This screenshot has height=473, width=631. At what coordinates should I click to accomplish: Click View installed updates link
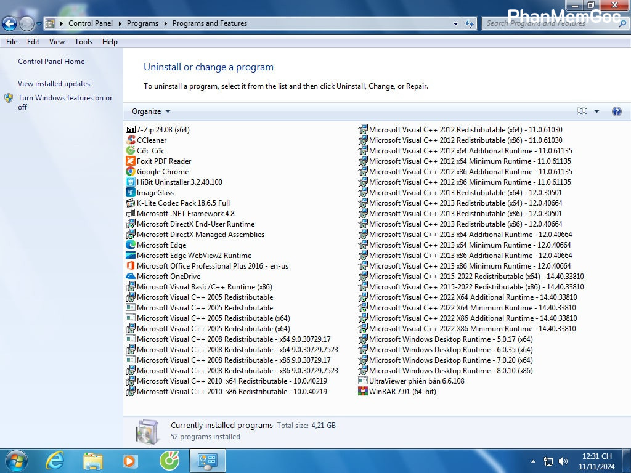[54, 84]
